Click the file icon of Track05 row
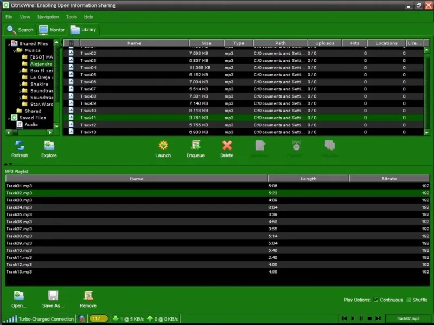The image size is (434, 325). [71, 75]
